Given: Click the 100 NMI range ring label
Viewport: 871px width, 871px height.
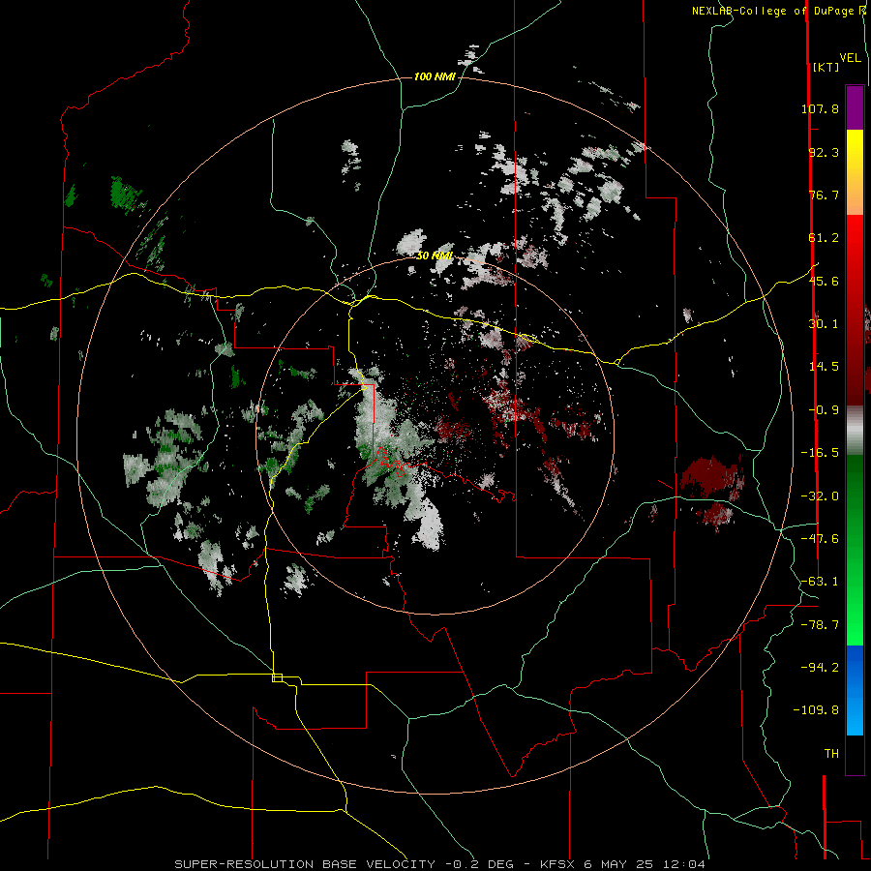Looking at the screenshot, I should pos(435,76).
